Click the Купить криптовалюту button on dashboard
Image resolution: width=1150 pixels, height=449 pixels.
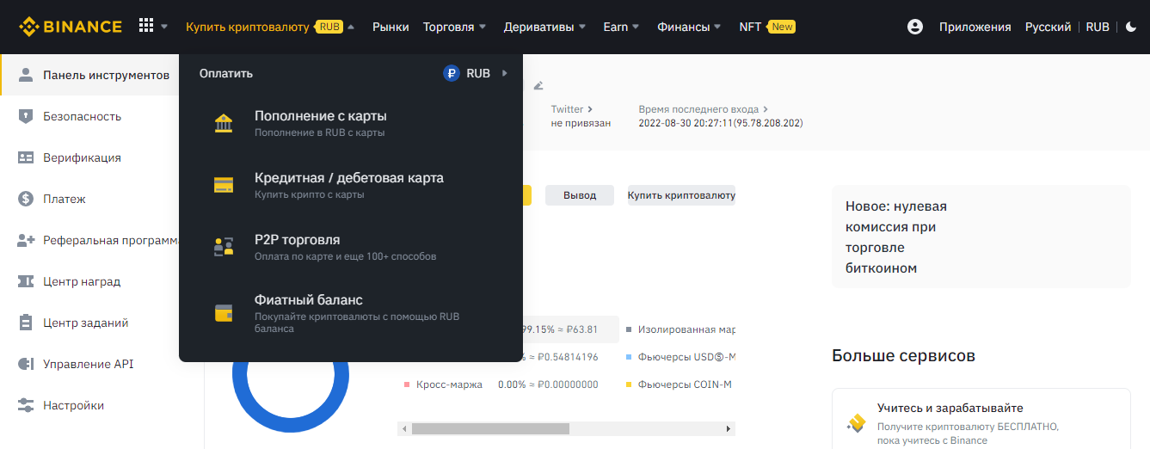[681, 195]
